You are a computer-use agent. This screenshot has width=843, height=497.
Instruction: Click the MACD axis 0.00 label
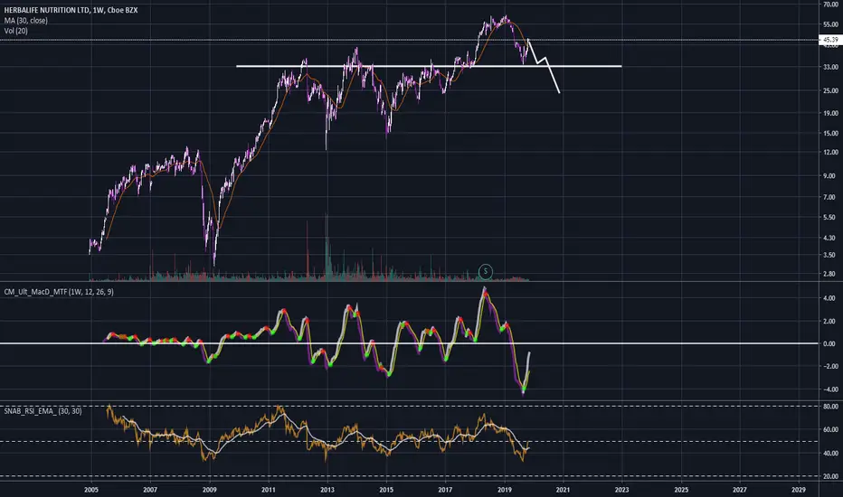829,344
